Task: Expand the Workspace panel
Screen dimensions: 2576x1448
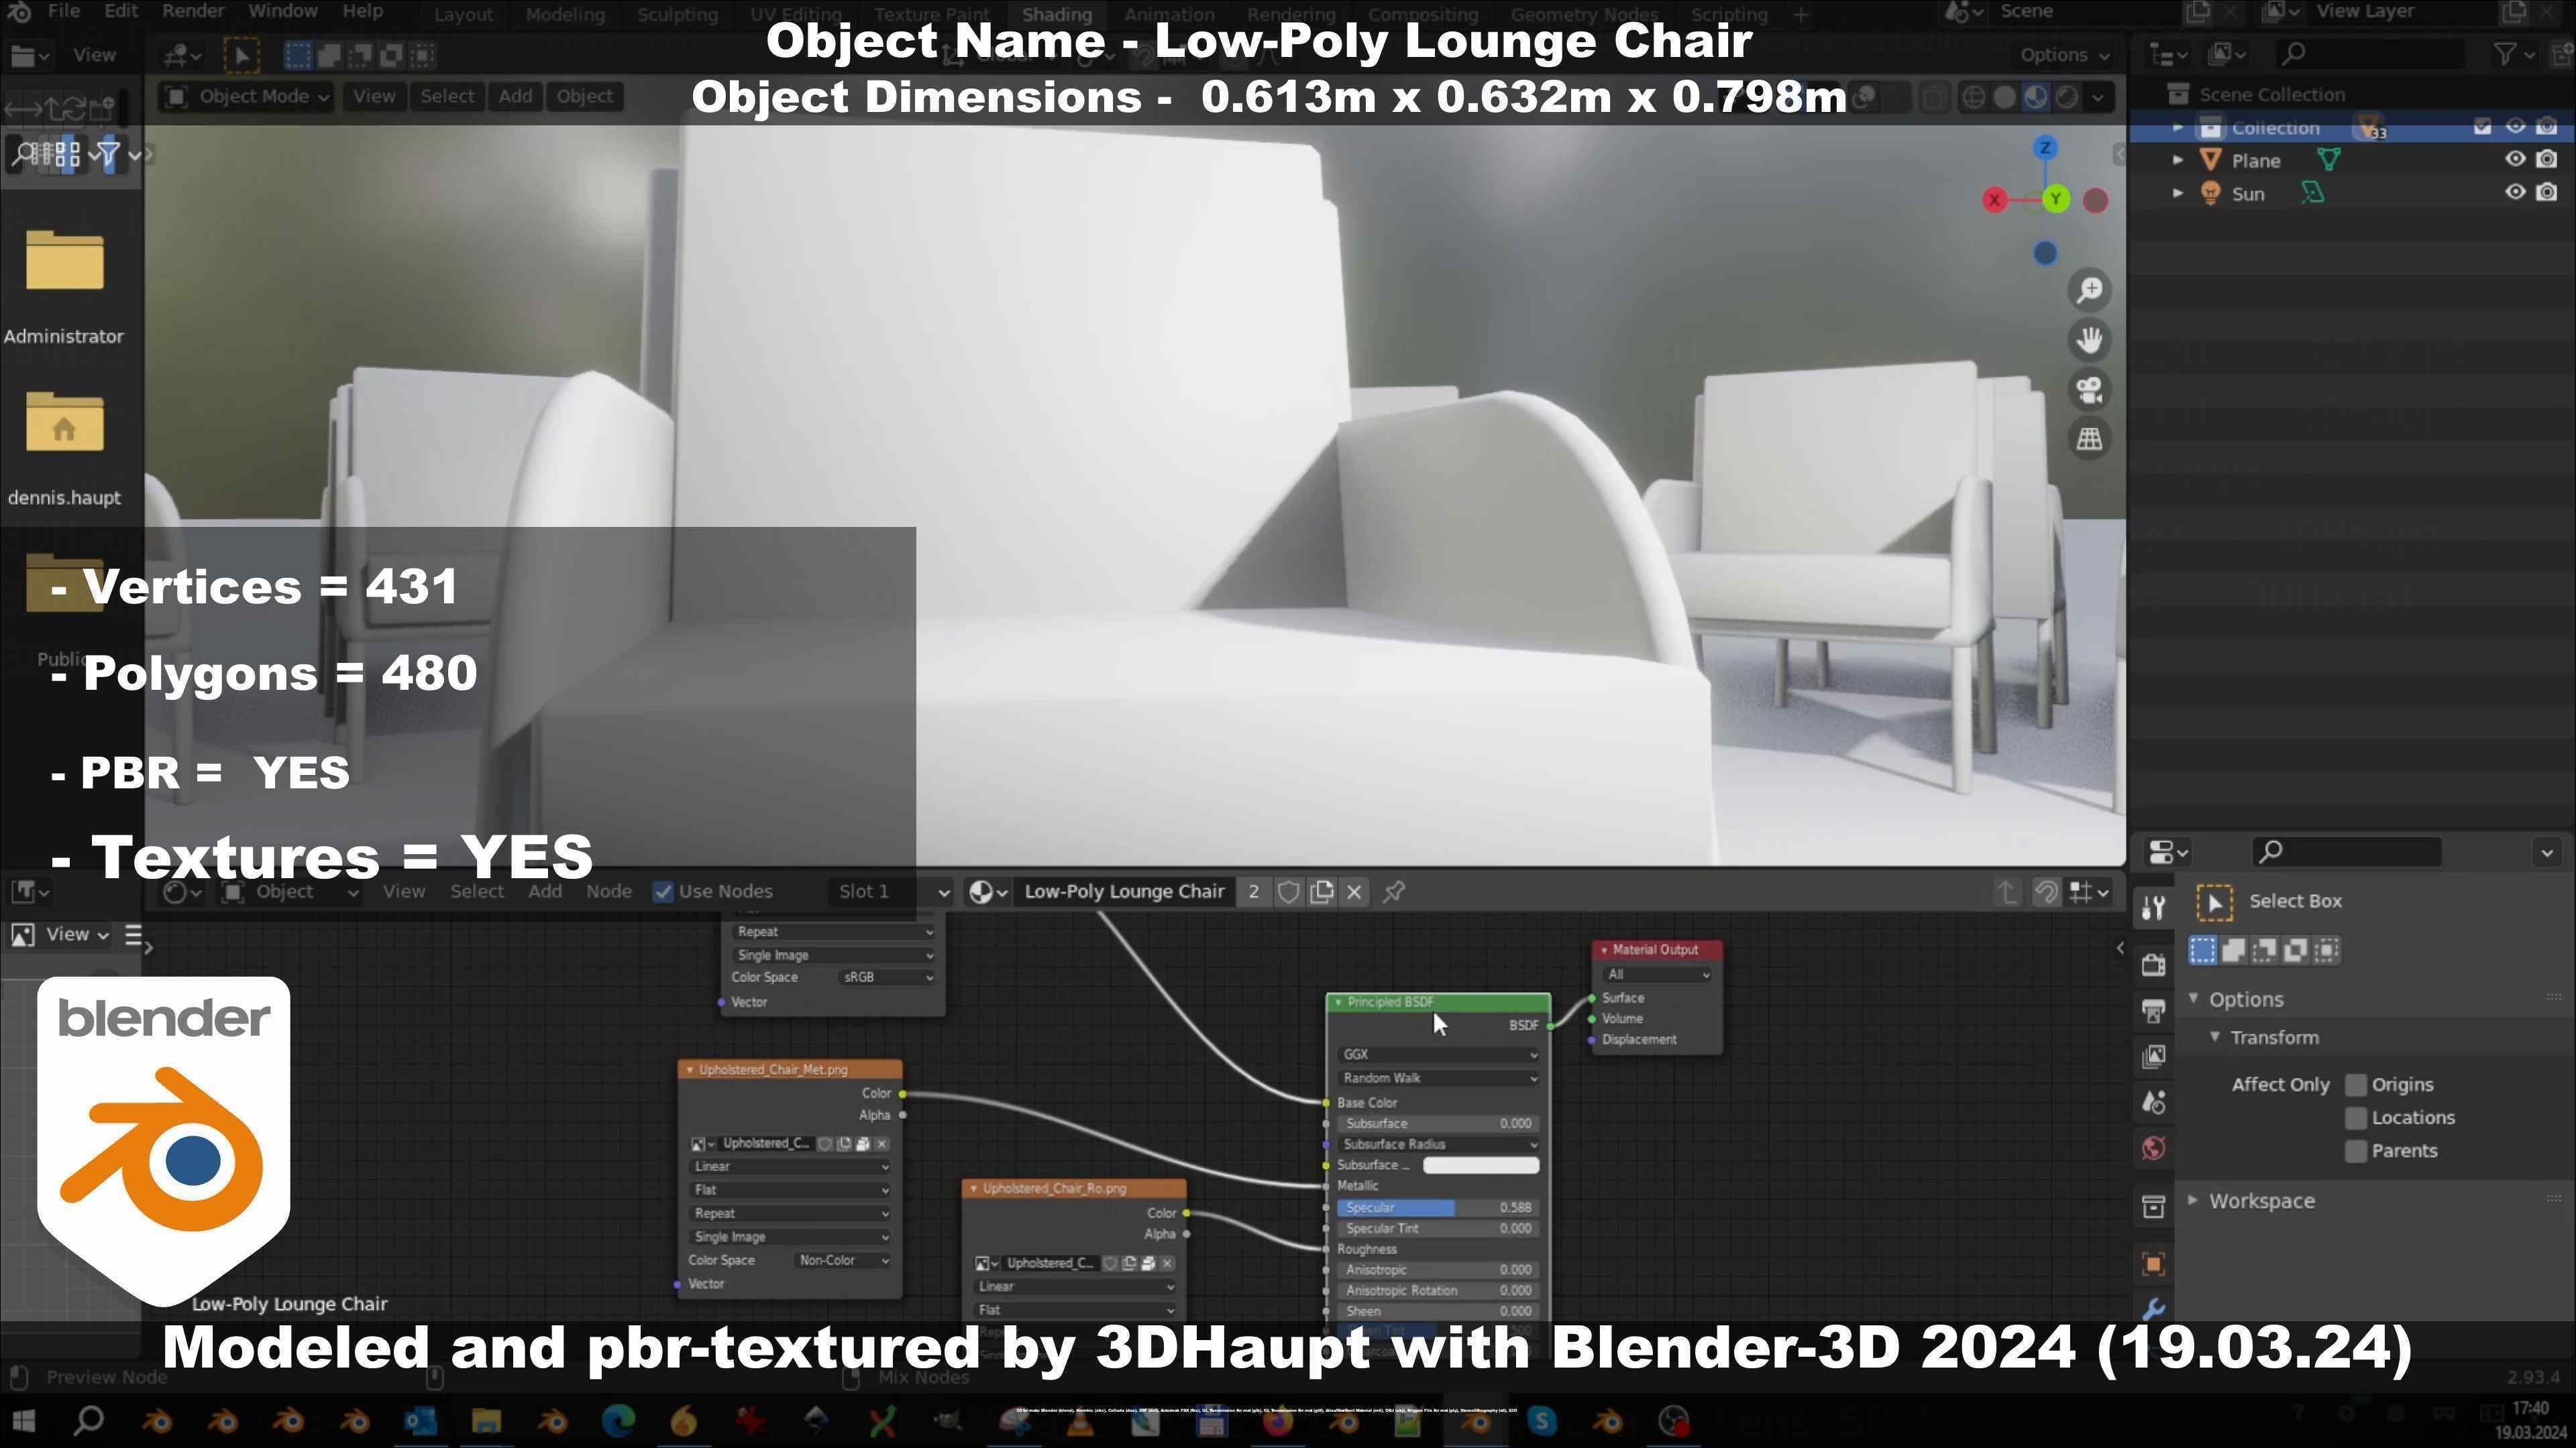Action: [2193, 1200]
